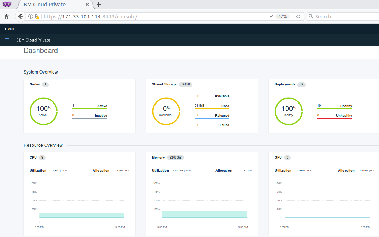Click the IBM Cloud Private logo text

pyautogui.click(x=33, y=40)
